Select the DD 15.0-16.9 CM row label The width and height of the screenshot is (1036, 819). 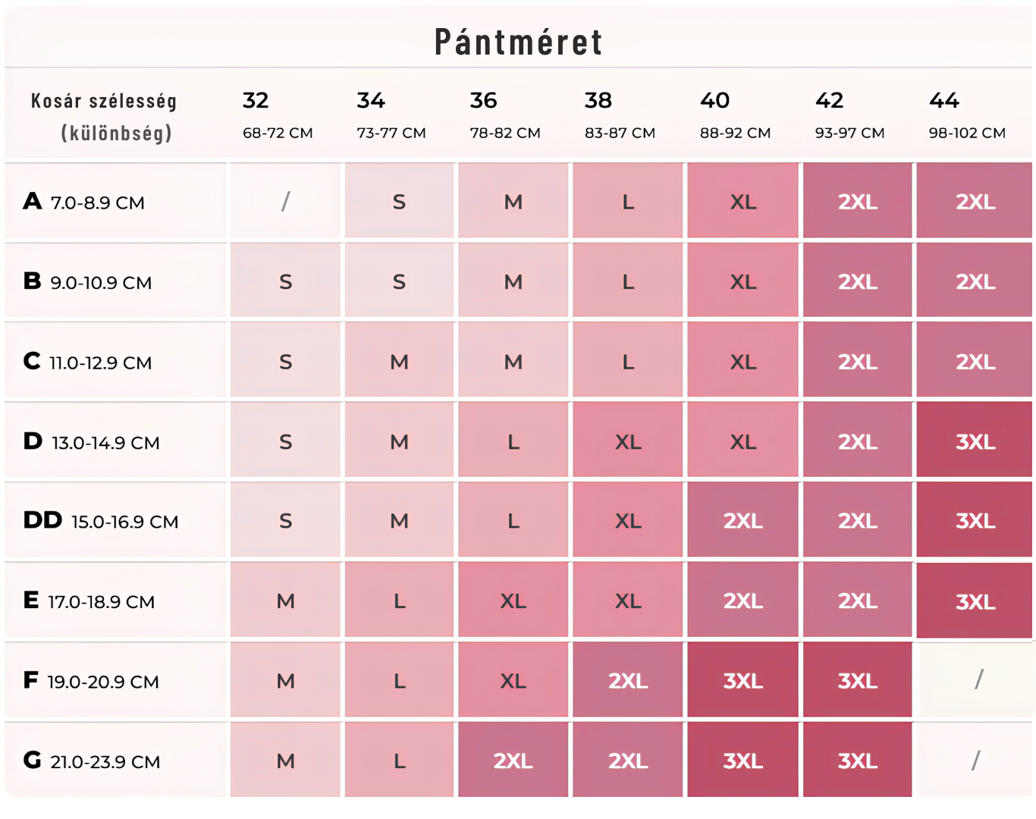click(x=101, y=521)
